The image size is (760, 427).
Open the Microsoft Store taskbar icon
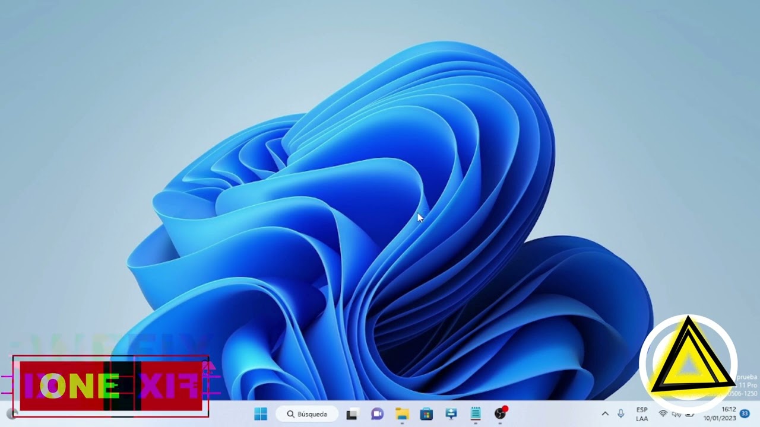click(x=426, y=414)
